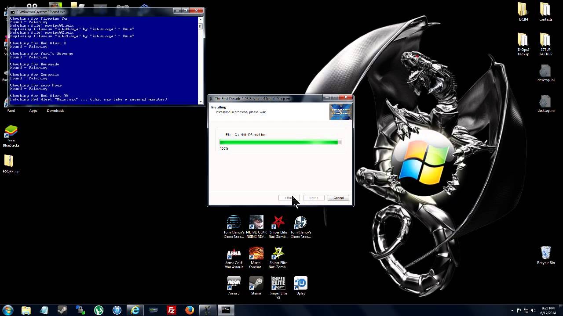Open Windows Explorer from the taskbar
Screen dimensions: 563x316
coord(26,310)
